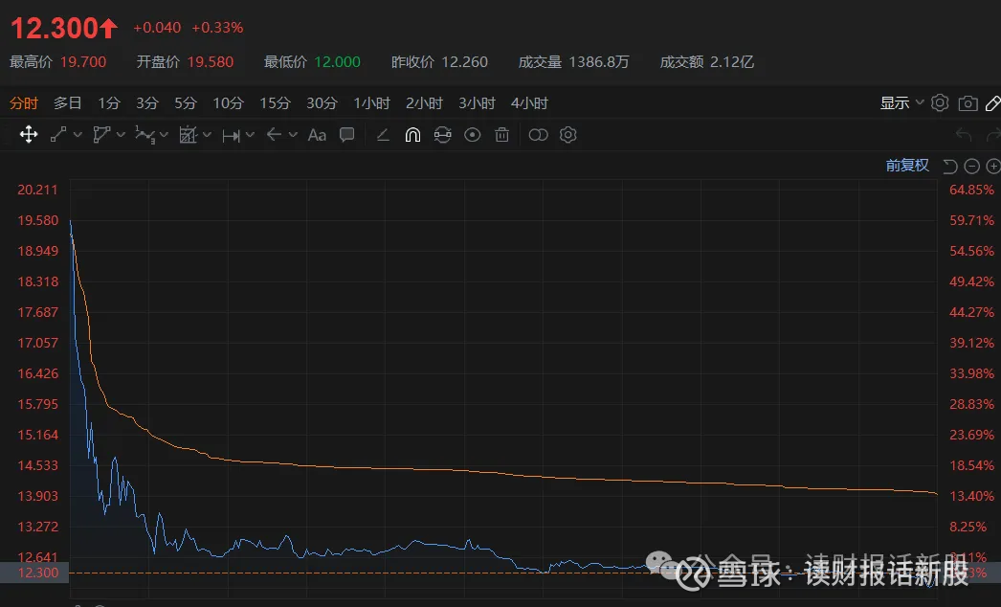Click the +0.33% change percentage

[x=217, y=28]
